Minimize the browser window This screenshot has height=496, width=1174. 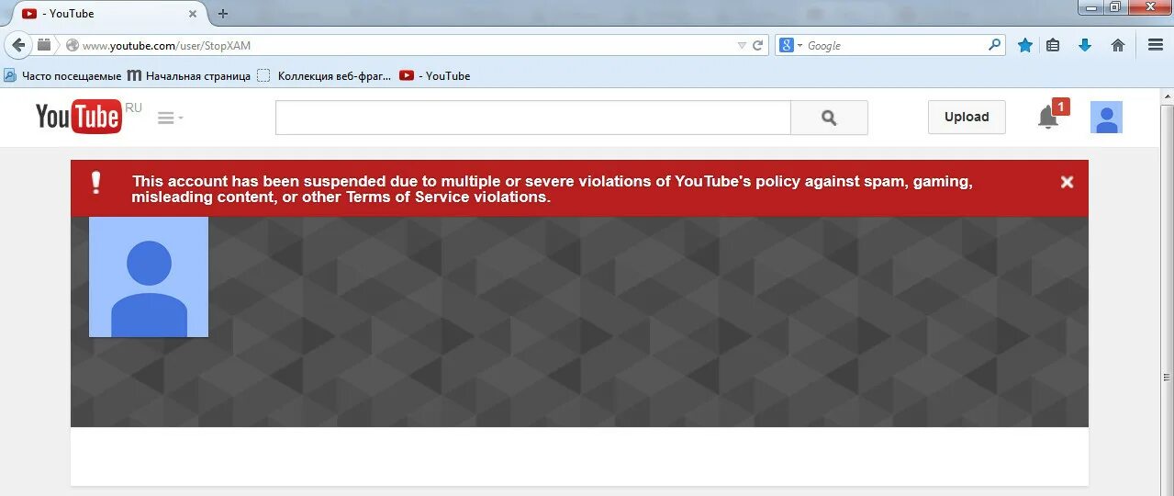[x=1090, y=7]
